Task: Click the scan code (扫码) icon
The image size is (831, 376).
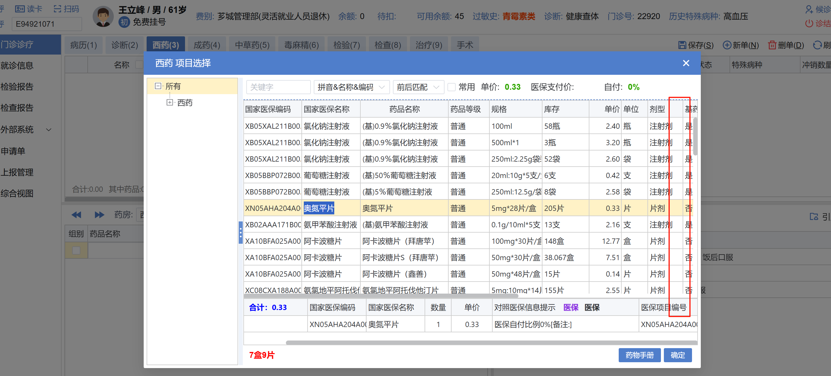Action: [57, 9]
